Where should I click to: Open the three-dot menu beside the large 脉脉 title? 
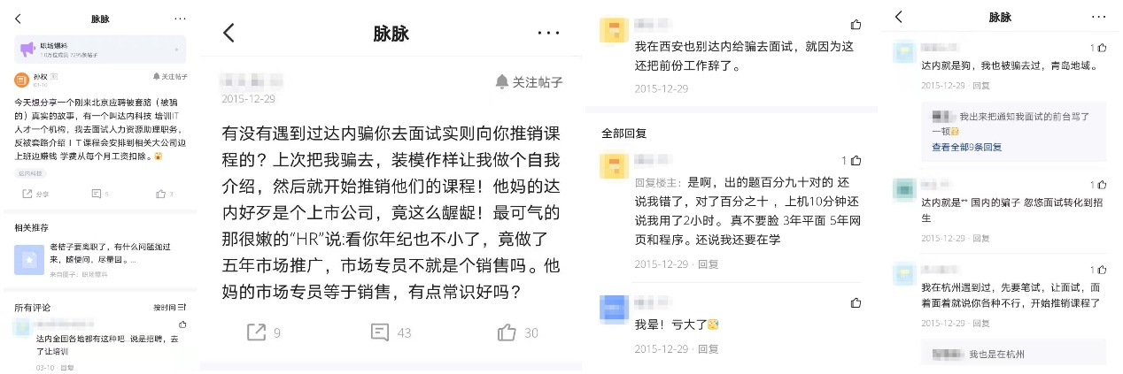click(548, 34)
